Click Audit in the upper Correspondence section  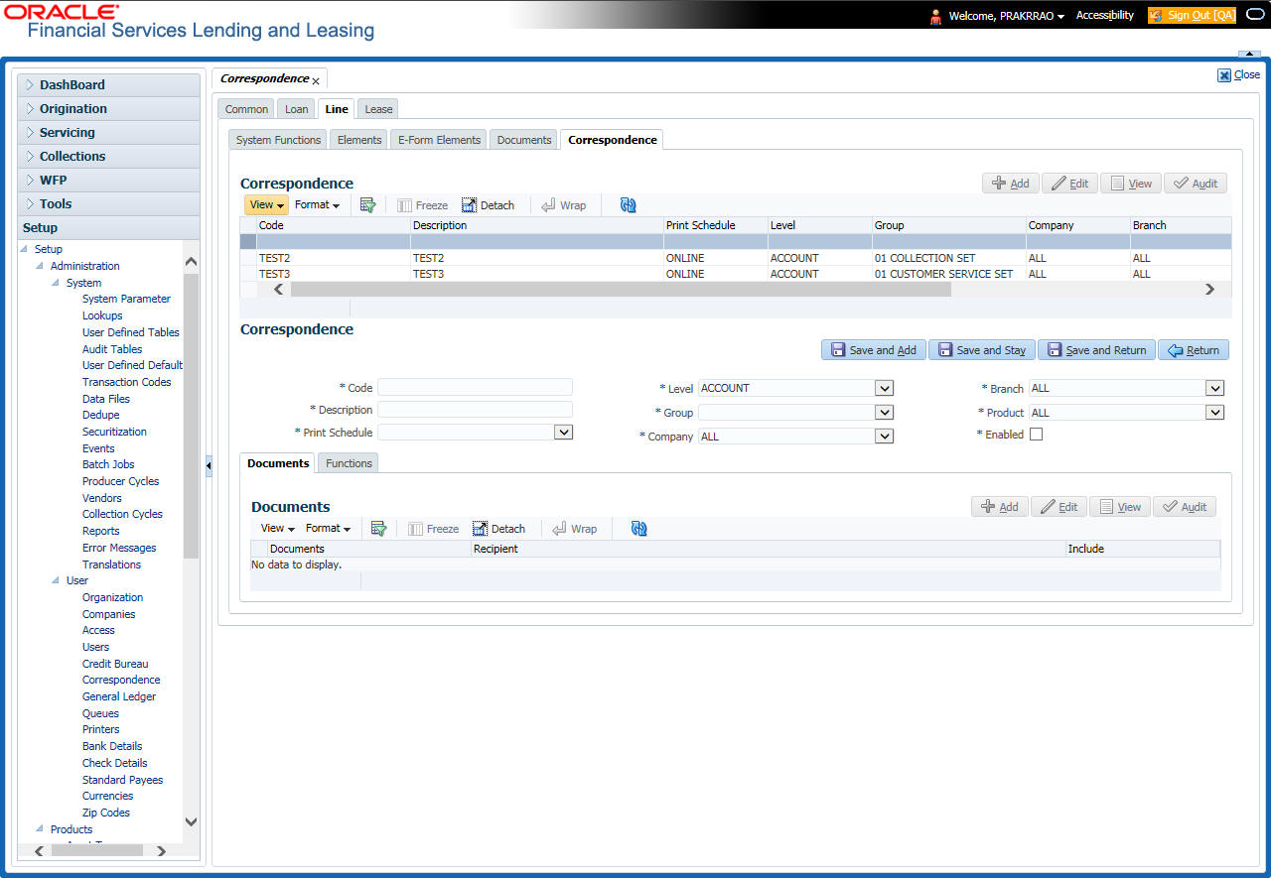1195,184
